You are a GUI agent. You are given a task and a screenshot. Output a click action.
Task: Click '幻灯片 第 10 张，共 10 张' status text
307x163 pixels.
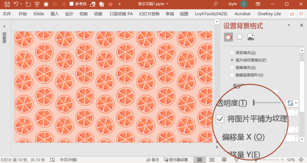(x=22, y=160)
